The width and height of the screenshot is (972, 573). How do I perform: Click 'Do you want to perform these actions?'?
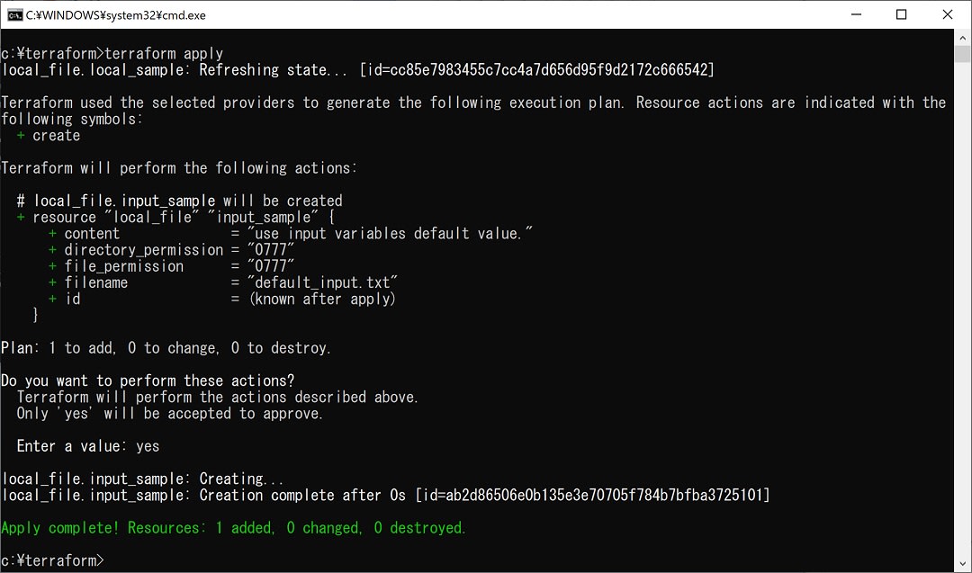(148, 381)
